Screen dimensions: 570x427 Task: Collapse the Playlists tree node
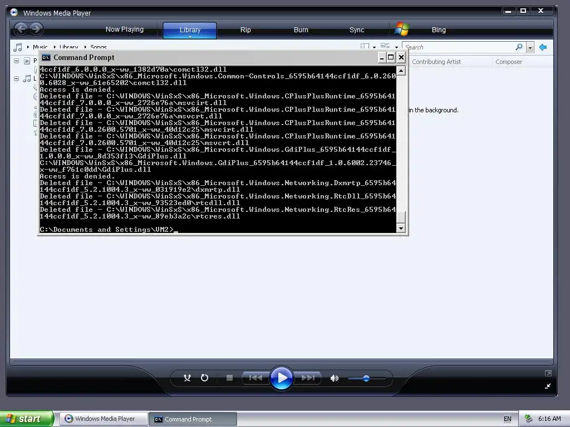(16, 61)
